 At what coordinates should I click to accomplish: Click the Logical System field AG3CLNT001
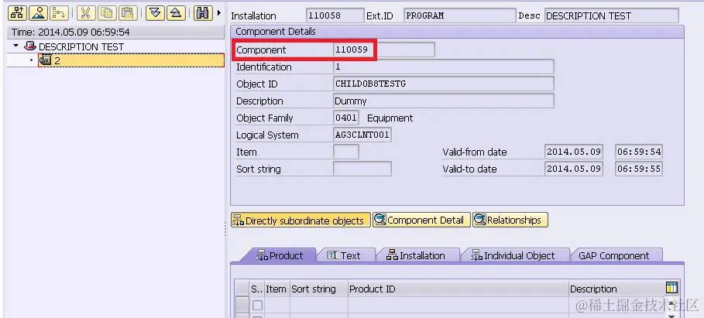(362, 135)
